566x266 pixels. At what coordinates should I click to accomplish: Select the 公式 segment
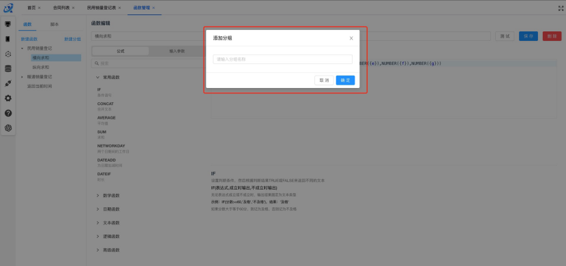121,51
